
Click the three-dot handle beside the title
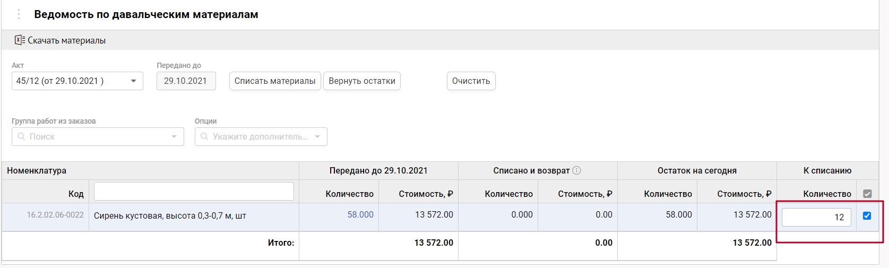pyautogui.click(x=19, y=14)
